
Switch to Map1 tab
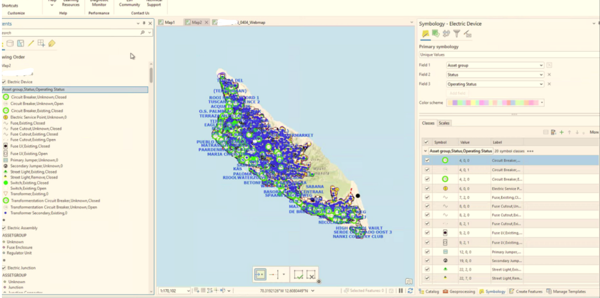coord(167,23)
